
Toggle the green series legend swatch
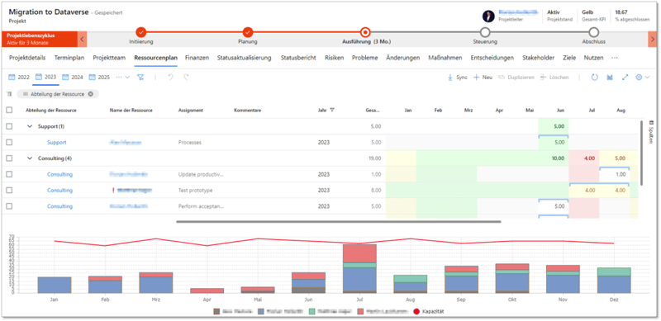311,311
